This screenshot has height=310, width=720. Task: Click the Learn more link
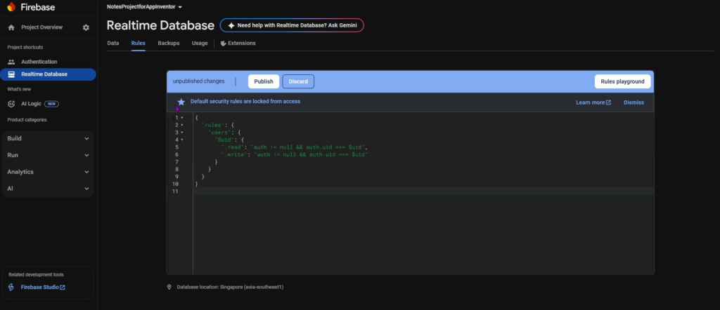coord(593,102)
